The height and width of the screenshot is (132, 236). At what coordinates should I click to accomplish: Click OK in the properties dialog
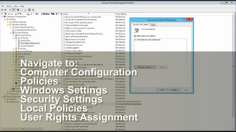point(162,90)
